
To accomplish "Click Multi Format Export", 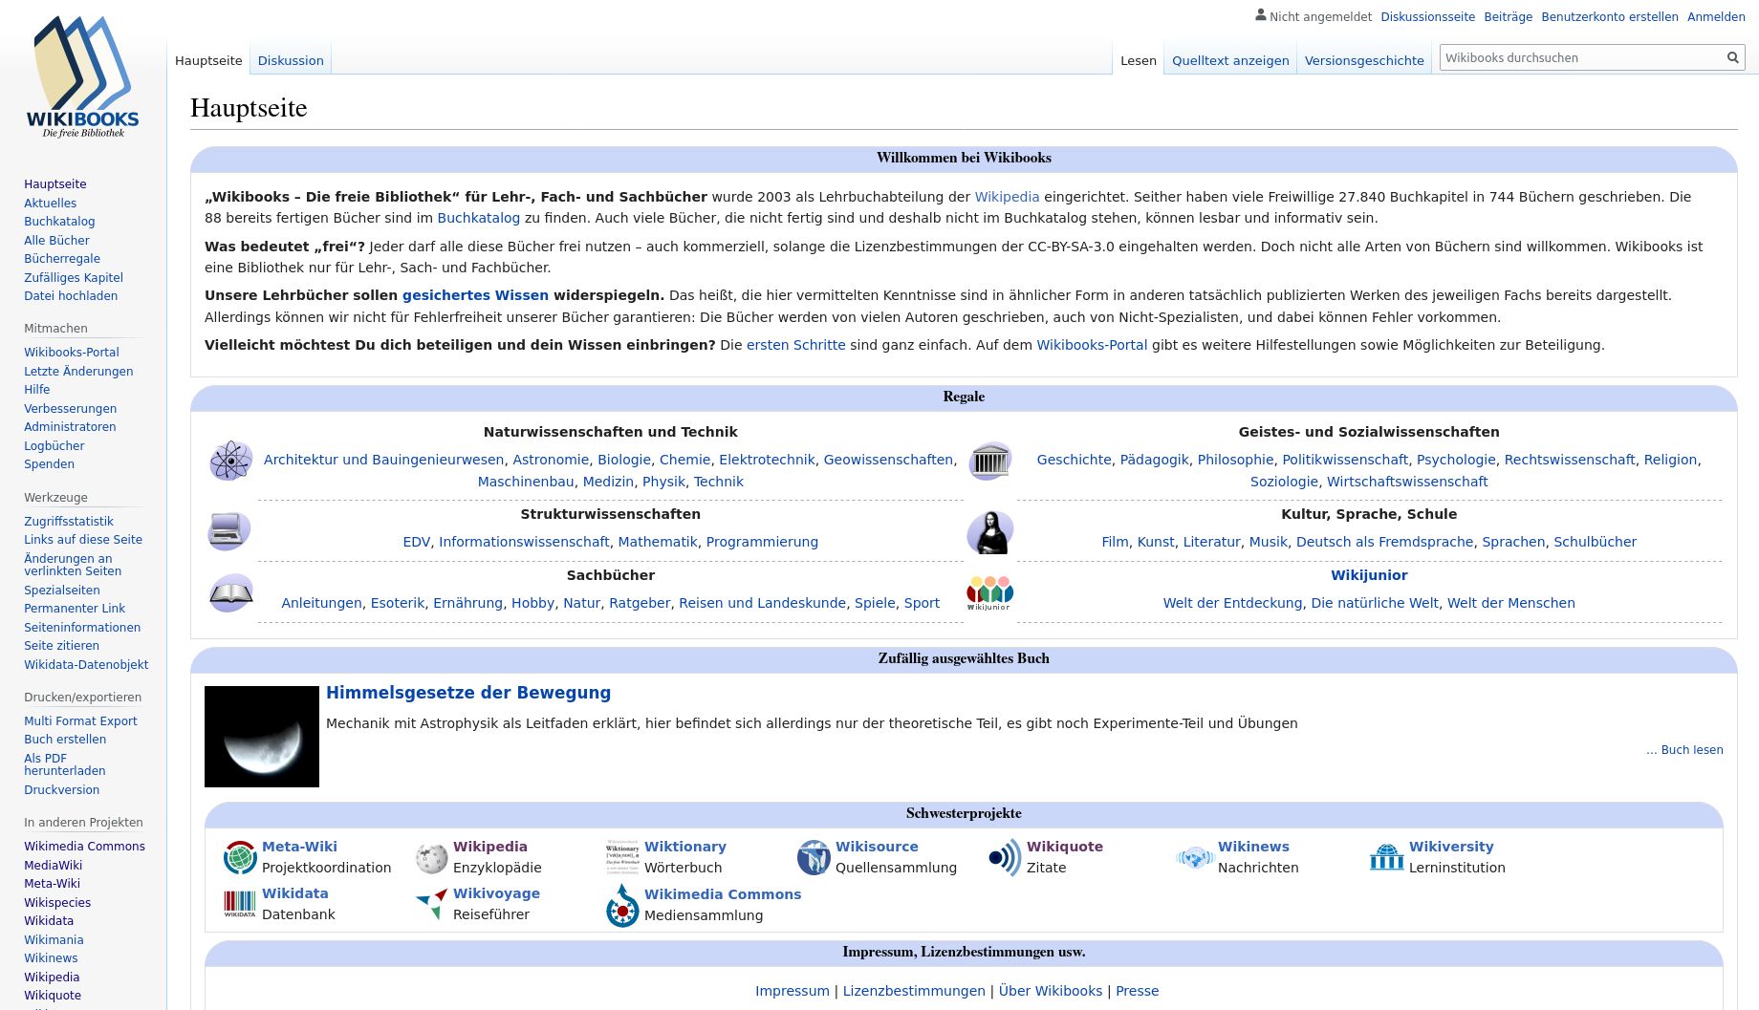I will coord(80,721).
